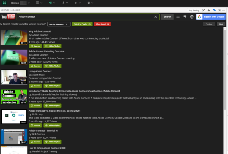Open the pod options ellipsis menu
This screenshot has height=154, width=228.
point(224,10)
